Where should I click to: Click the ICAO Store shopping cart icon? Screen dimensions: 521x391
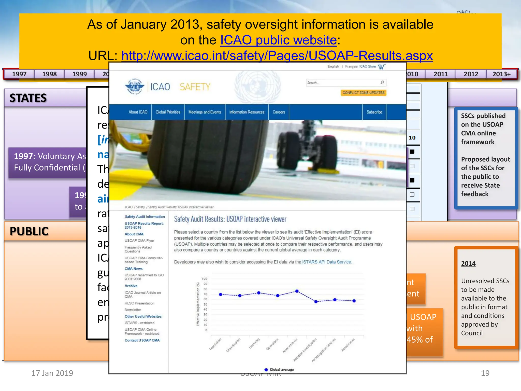coord(382,67)
